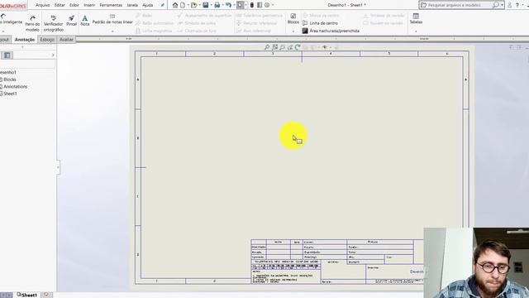Click the drawing title block
The width and height of the screenshot is (529, 298).
tap(336, 262)
